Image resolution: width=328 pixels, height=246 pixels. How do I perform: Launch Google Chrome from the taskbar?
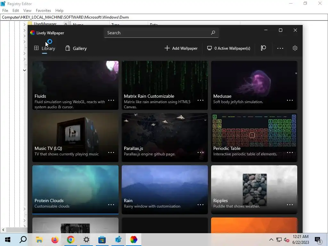(x=71, y=240)
